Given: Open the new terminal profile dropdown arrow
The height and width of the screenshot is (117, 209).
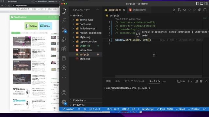Looking at the screenshot, I should [192, 81].
